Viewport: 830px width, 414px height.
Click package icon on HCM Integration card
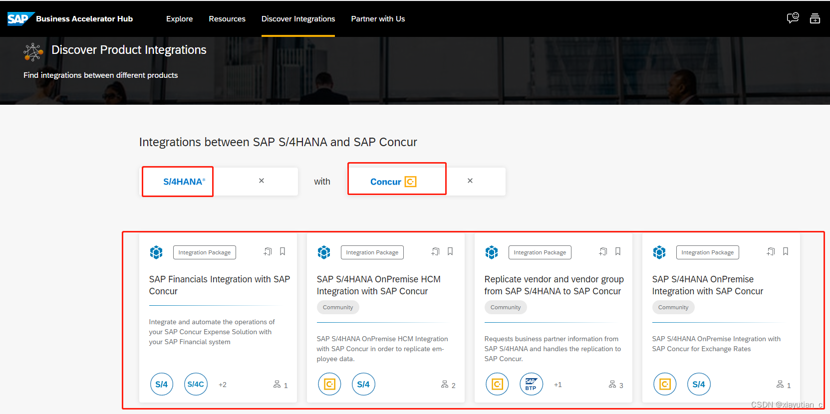click(x=324, y=252)
